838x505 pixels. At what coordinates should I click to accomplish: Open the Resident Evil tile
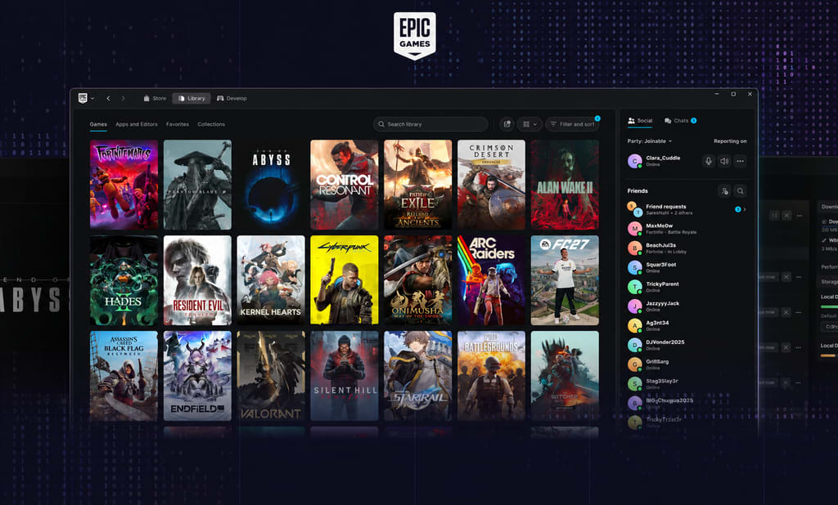pyautogui.click(x=197, y=280)
